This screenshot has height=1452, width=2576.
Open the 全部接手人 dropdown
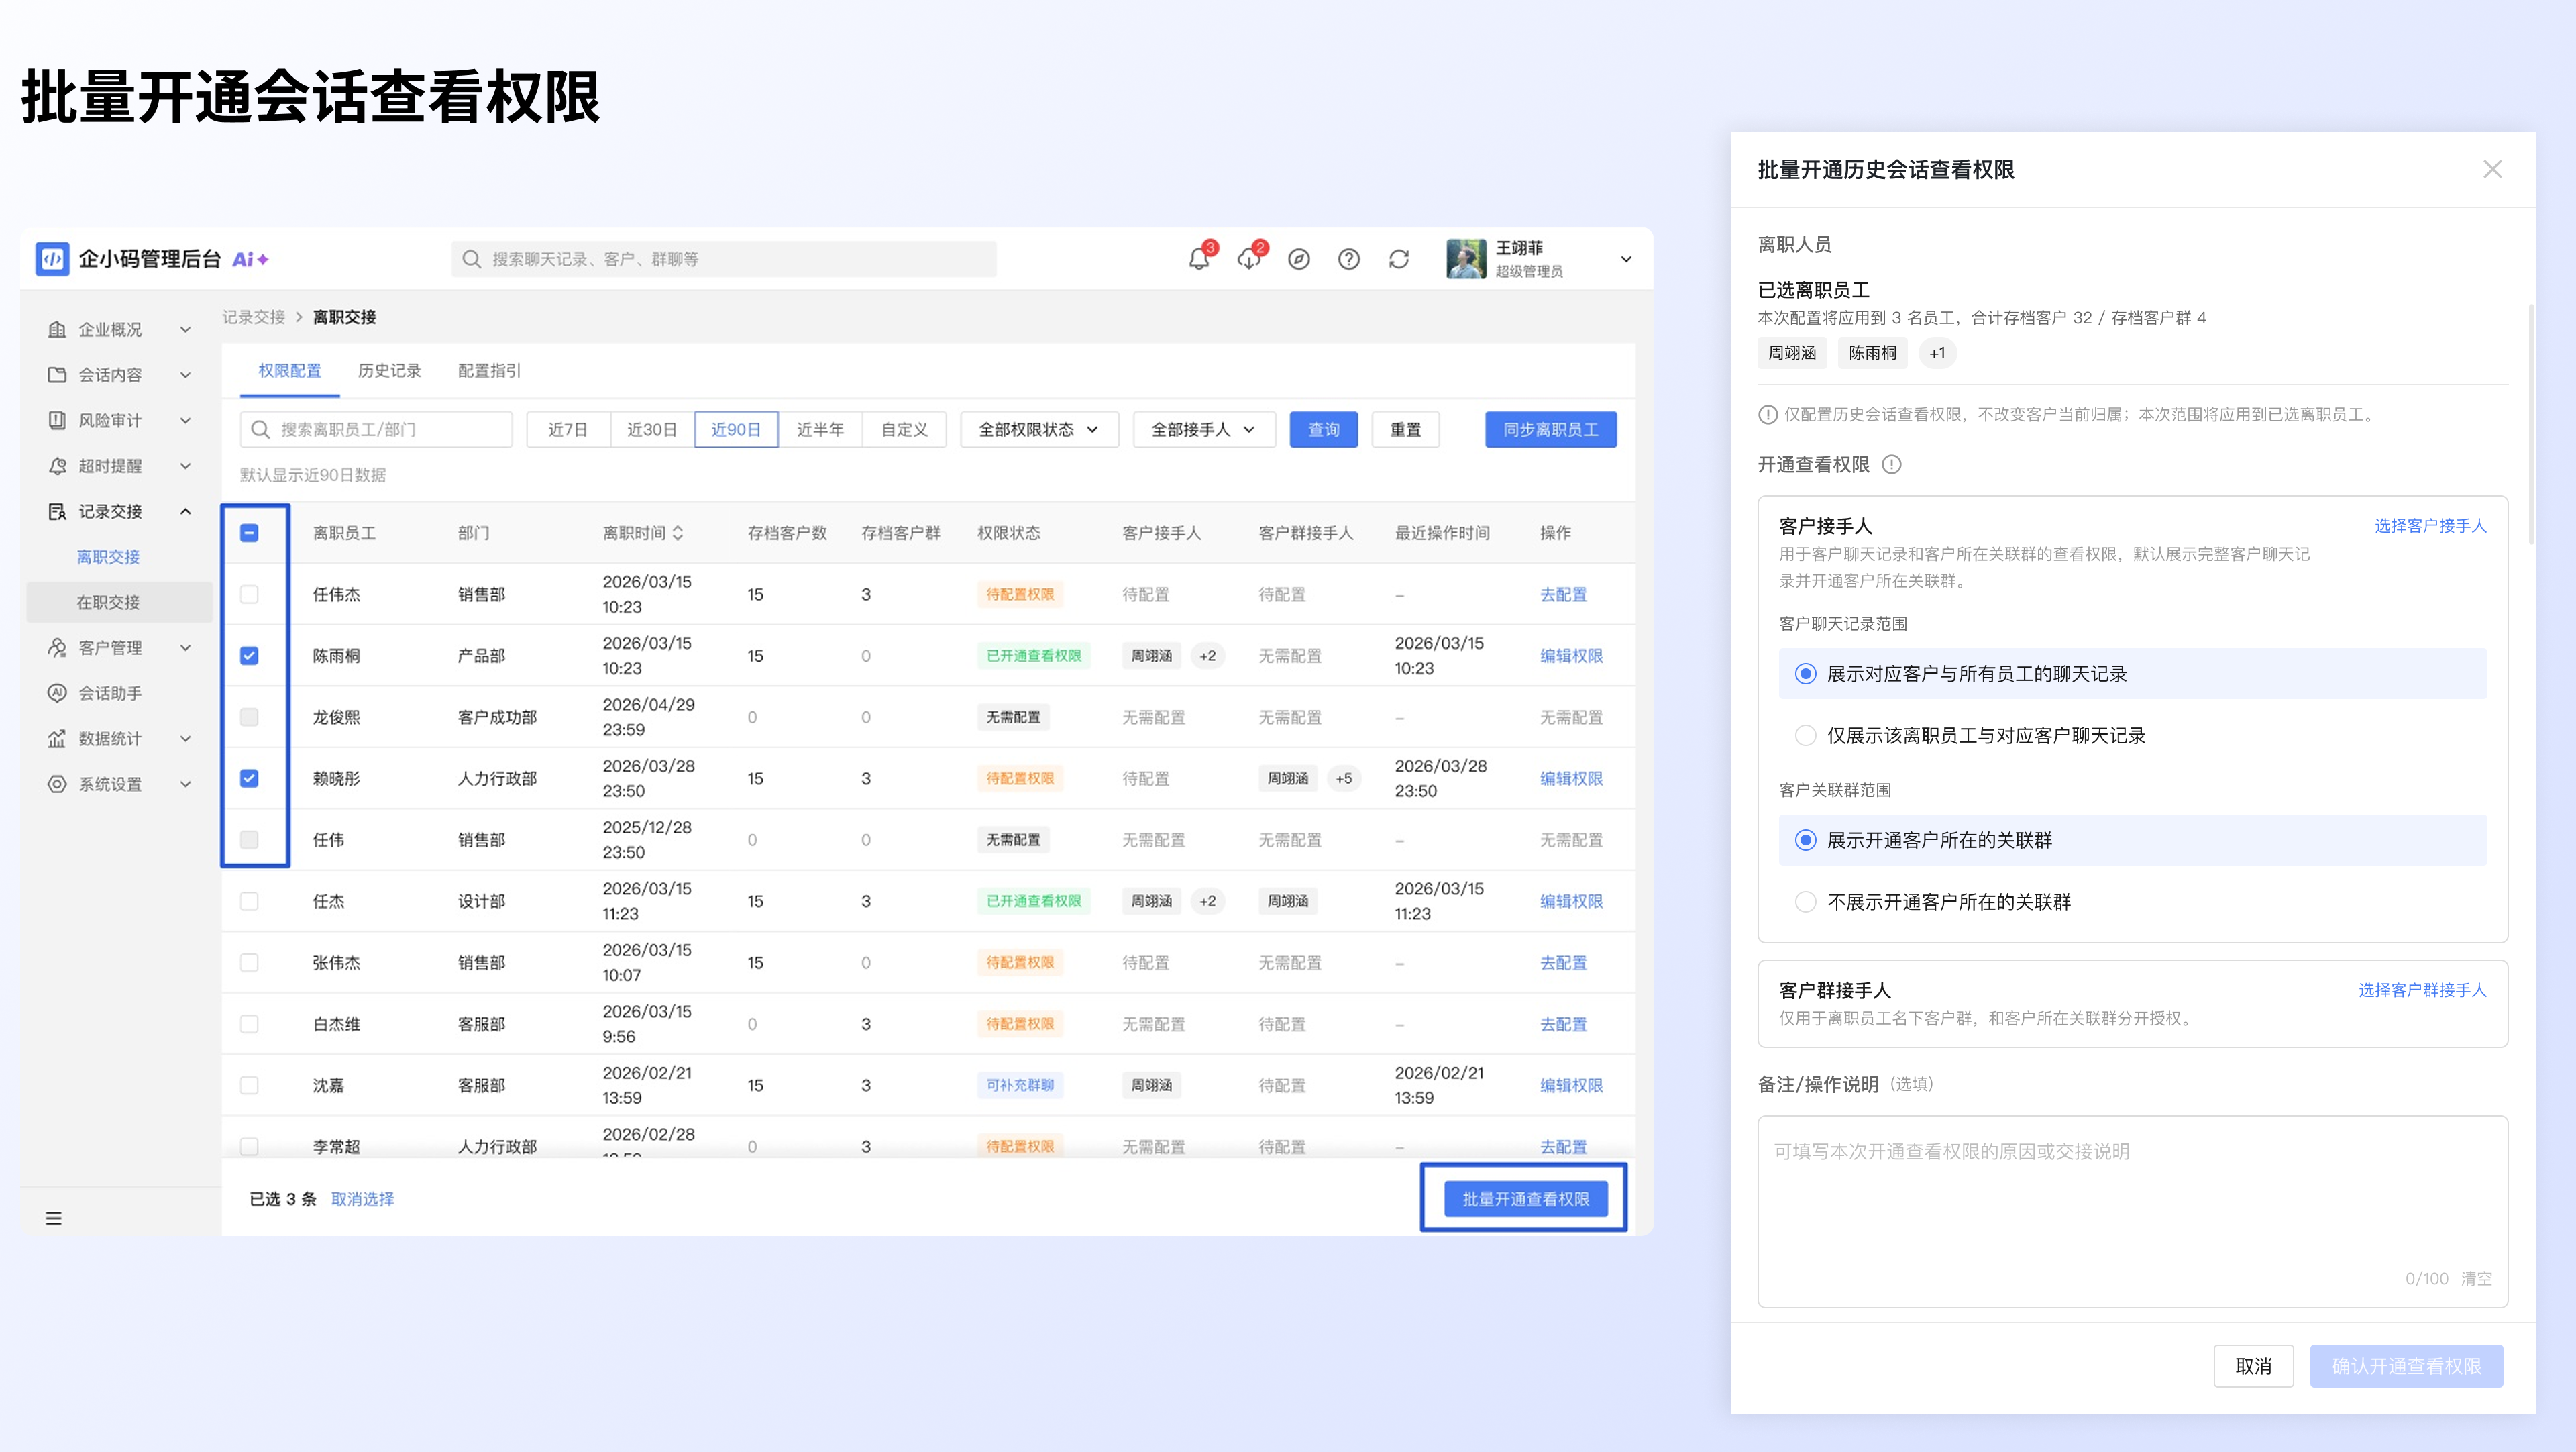click(1204, 429)
